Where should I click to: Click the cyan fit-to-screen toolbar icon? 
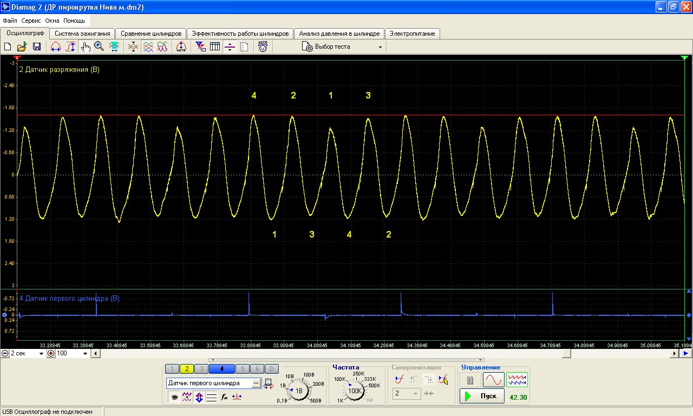pyautogui.click(x=114, y=47)
